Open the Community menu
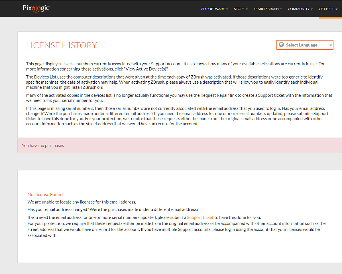The height and width of the screenshot is (274, 342). coord(300,9)
